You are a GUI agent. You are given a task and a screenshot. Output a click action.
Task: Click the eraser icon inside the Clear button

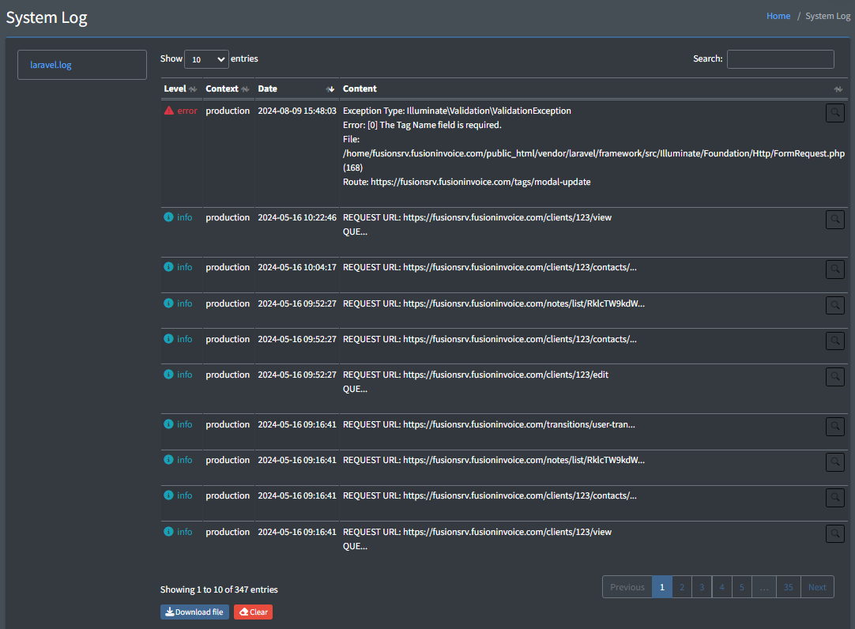(244, 612)
